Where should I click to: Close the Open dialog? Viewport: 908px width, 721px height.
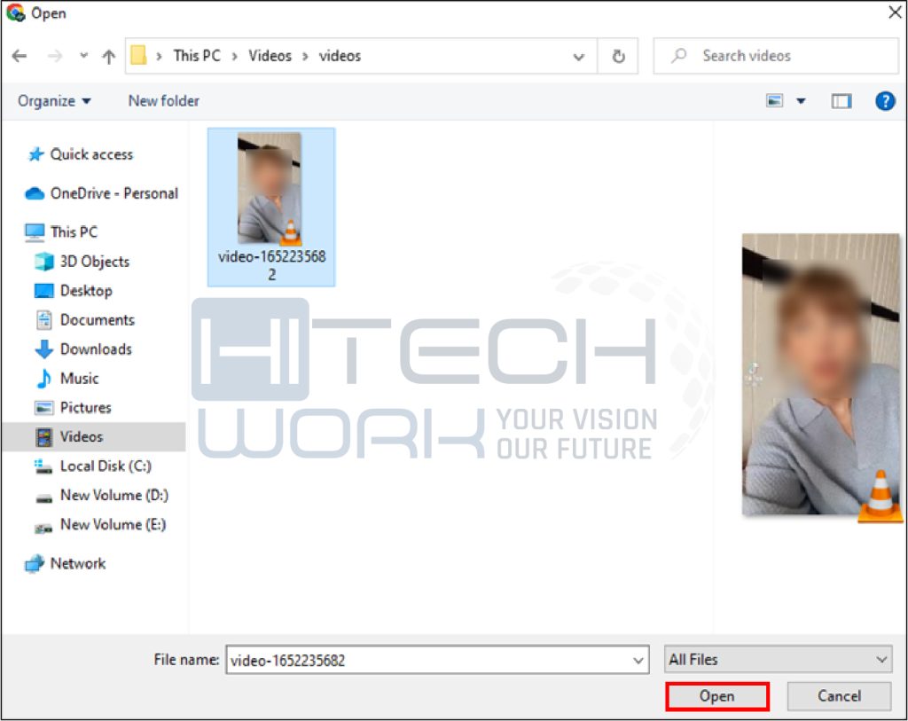895,12
